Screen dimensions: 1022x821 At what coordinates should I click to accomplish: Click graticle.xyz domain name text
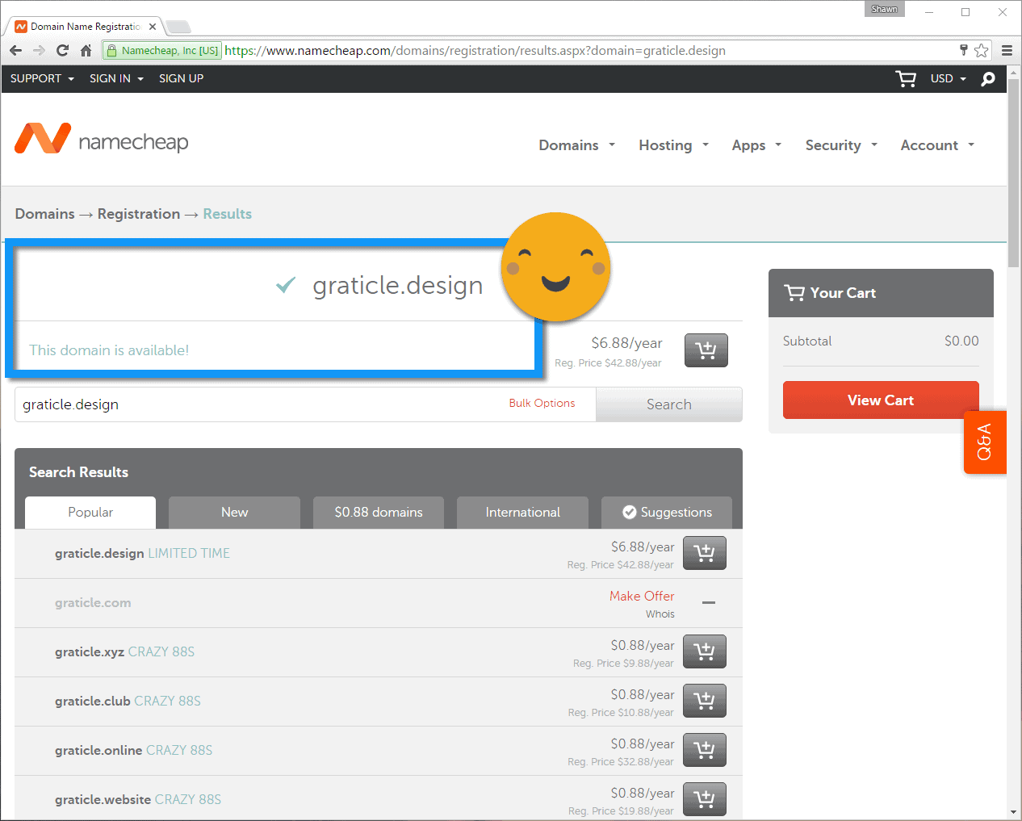tap(90, 651)
